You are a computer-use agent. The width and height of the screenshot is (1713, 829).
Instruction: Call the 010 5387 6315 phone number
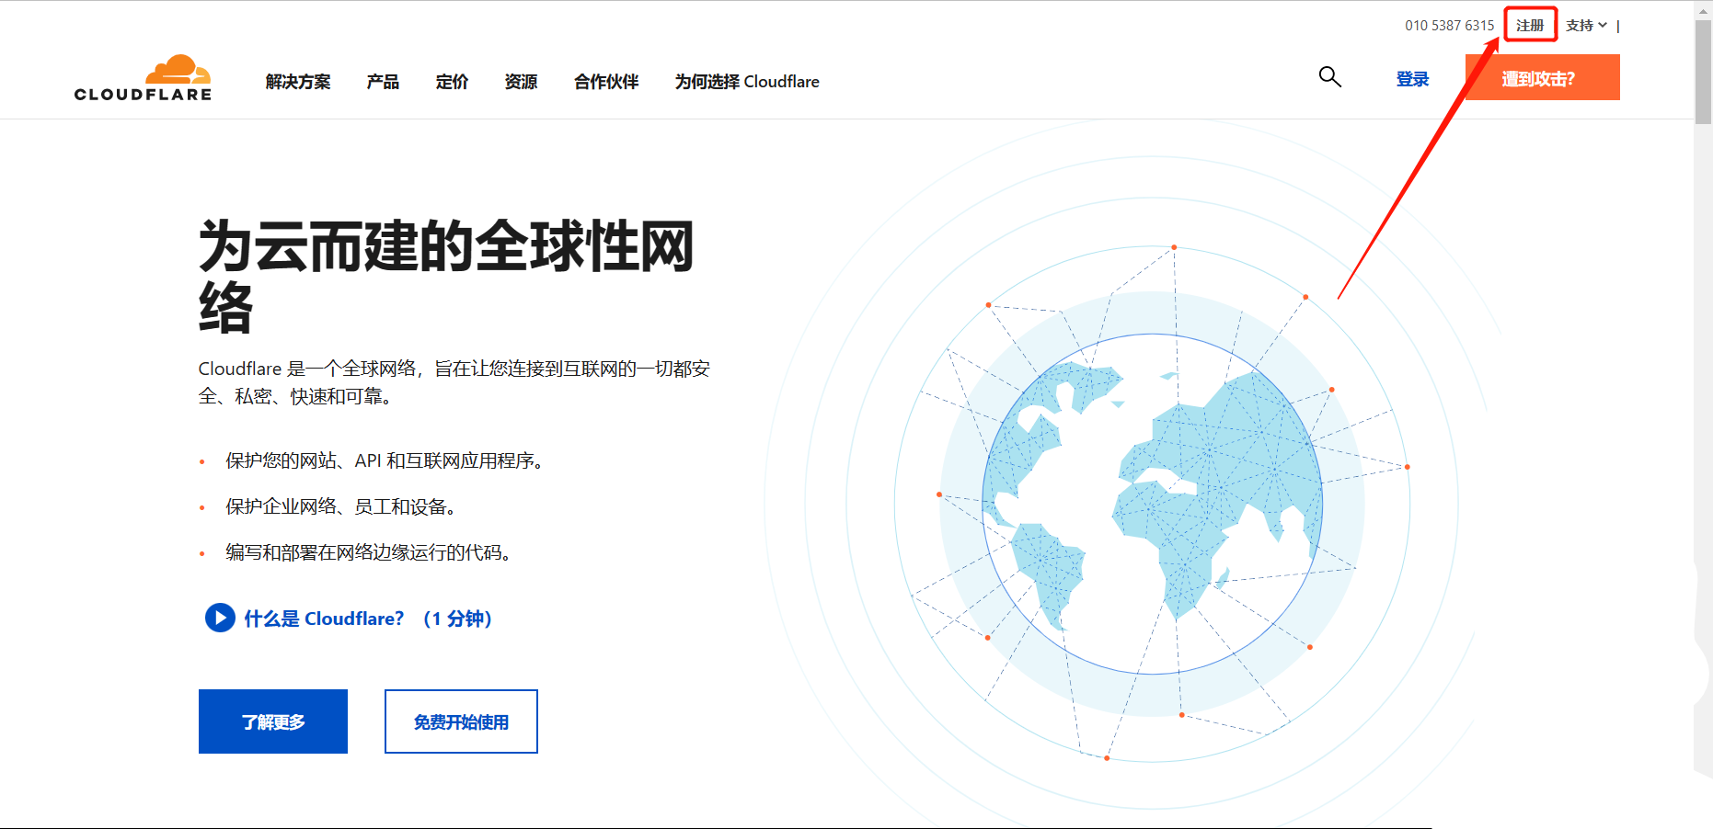[1449, 25]
